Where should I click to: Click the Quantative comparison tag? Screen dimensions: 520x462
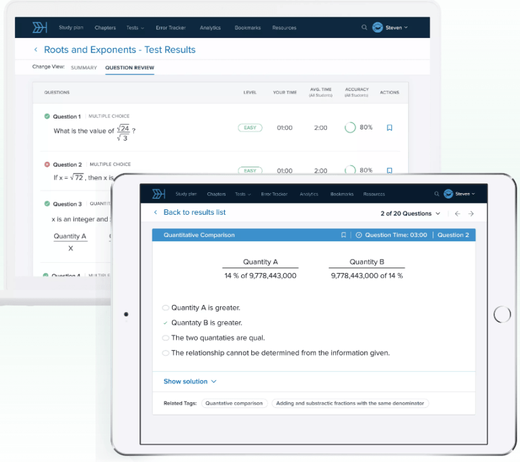(234, 403)
